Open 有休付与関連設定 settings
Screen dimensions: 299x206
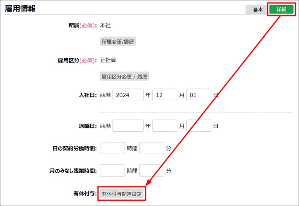tap(122, 194)
